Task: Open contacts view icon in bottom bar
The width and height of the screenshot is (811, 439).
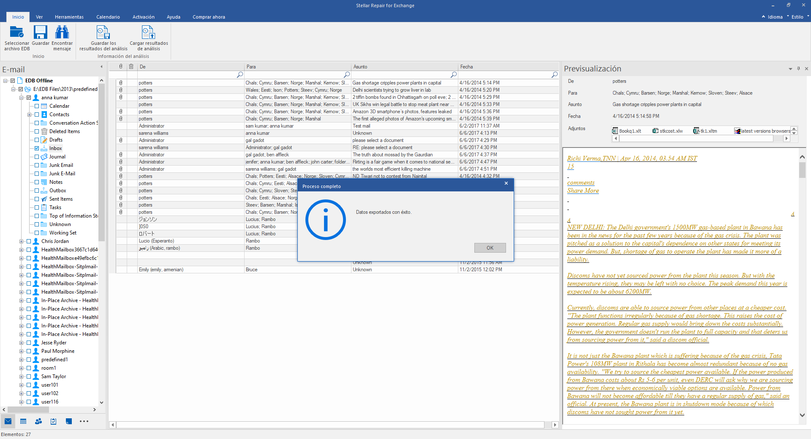Action: pos(38,421)
